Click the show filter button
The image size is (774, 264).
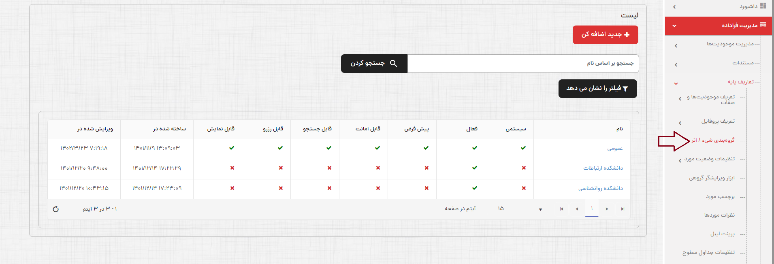(597, 89)
